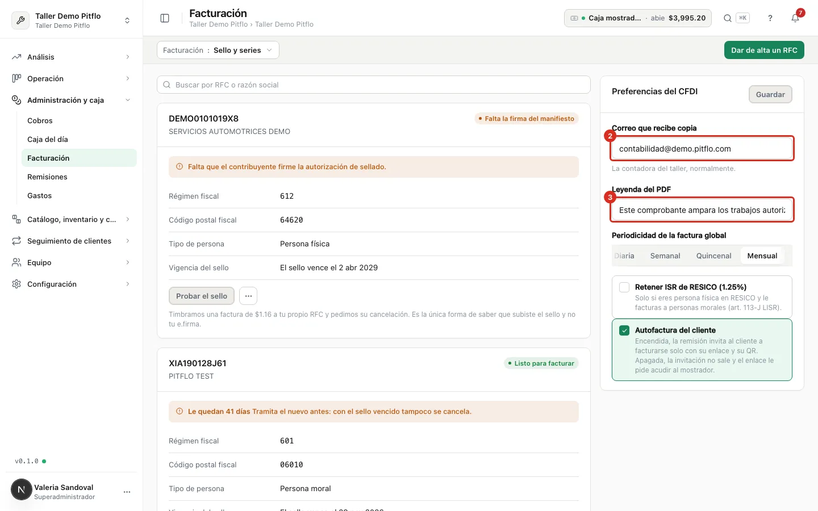
Task: Open the Caja mostrador status pill
Action: 637,18
